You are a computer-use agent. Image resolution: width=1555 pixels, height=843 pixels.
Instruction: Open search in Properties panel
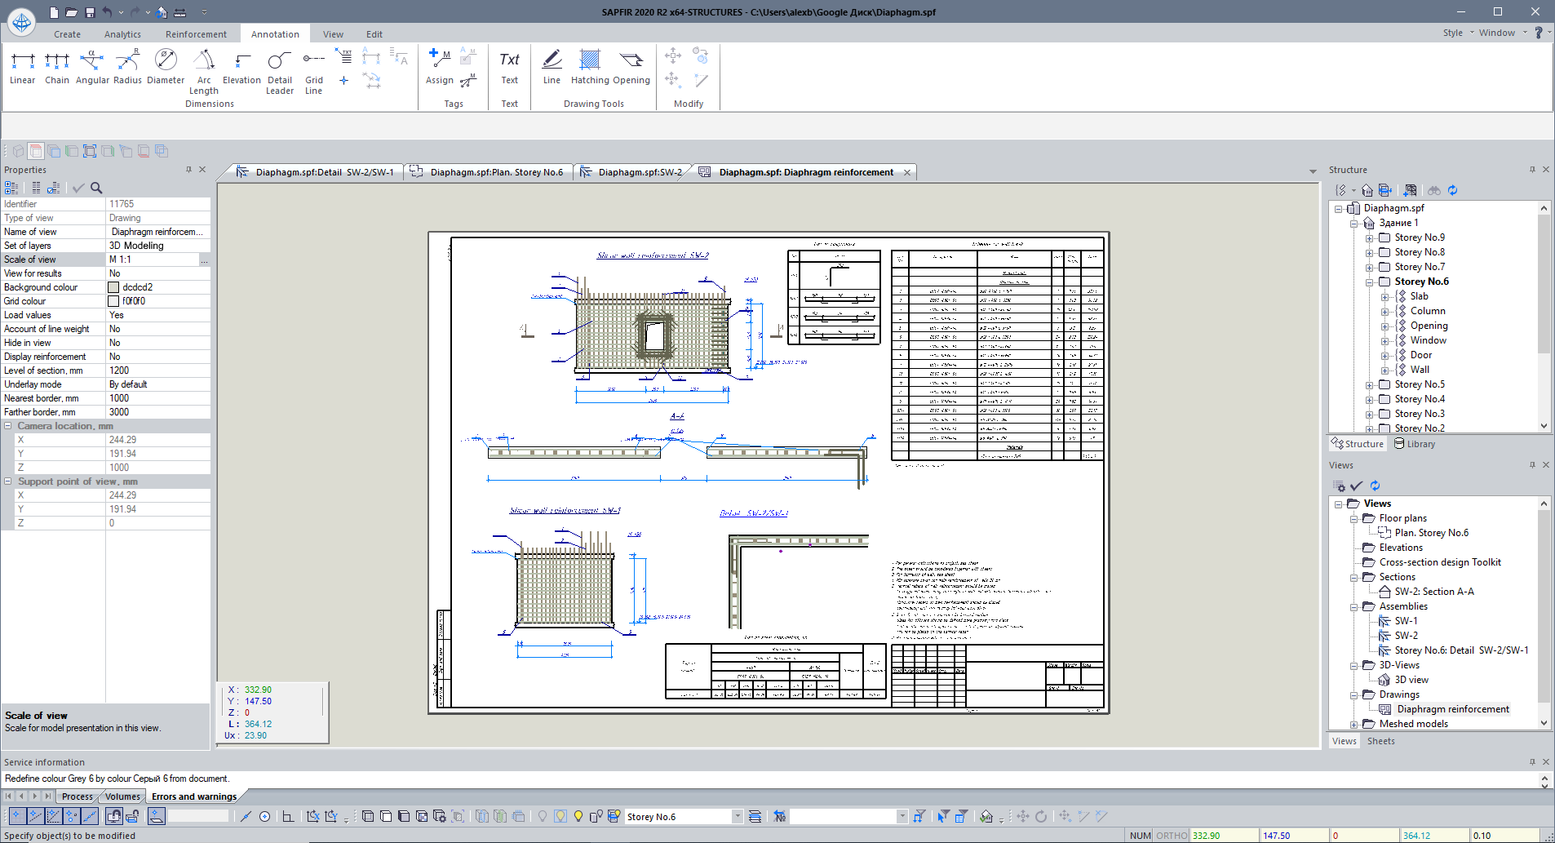[x=96, y=188]
